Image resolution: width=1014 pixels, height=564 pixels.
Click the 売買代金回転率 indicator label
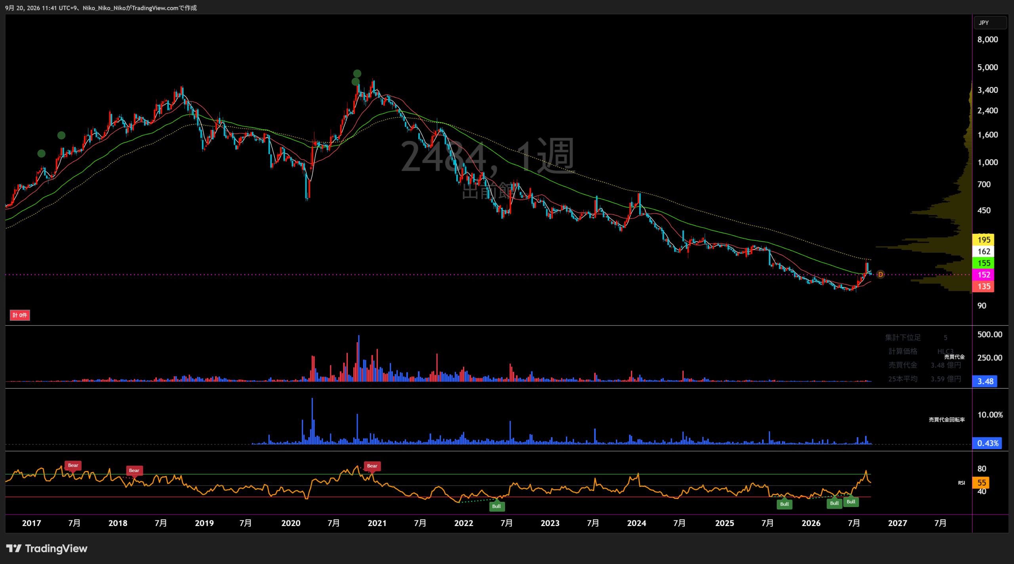point(947,419)
